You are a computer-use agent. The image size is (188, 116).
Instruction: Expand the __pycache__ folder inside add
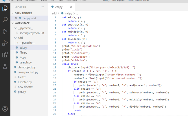click(x=17, y=43)
